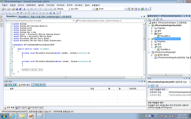The width and height of the screenshot is (191, 119).
Task: Open the 빌드(B) menu
Action: [41, 5]
